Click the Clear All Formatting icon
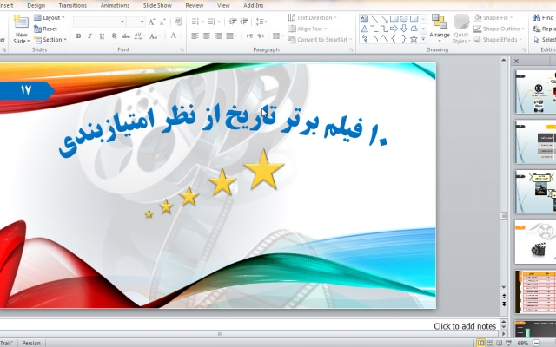Screen dimensions: 556x347 (178, 22)
